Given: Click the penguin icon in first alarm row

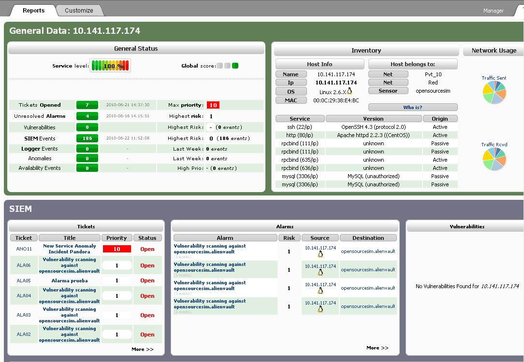Looking at the screenshot, I should (x=320, y=254).
